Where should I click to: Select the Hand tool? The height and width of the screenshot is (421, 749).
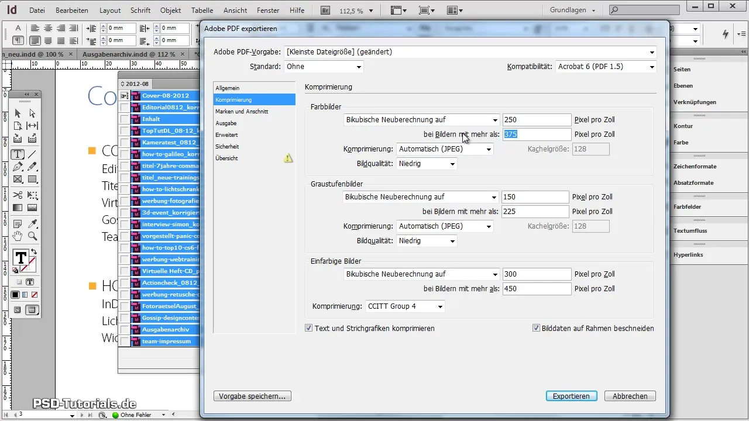(18, 236)
